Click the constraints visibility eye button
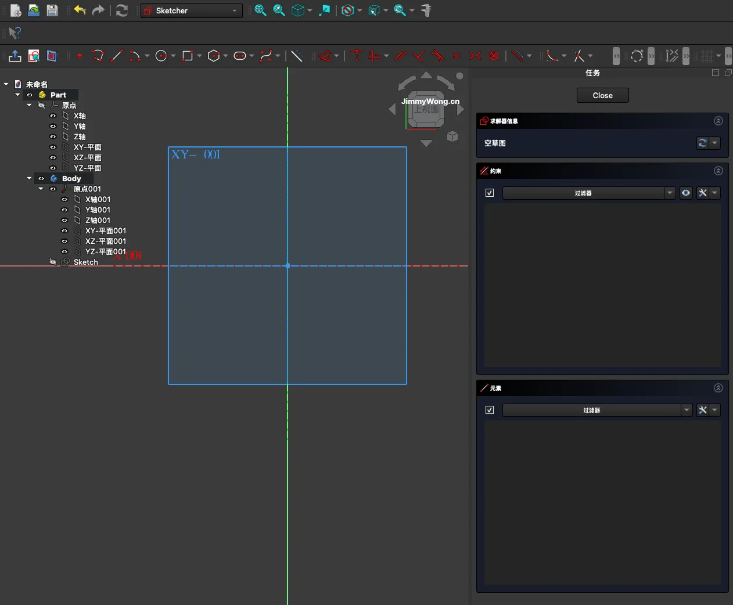This screenshot has height=605, width=733. coord(686,193)
